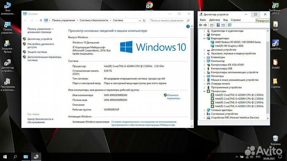The image size is (287, 161).
Task: Show hidden tray icons chevron
Action: click(x=237, y=157)
